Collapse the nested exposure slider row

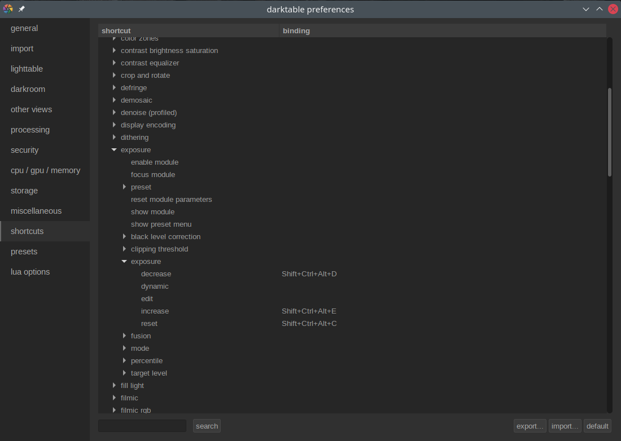(124, 262)
